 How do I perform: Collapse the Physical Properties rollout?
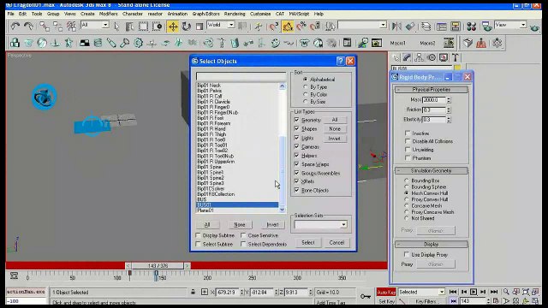(x=432, y=89)
